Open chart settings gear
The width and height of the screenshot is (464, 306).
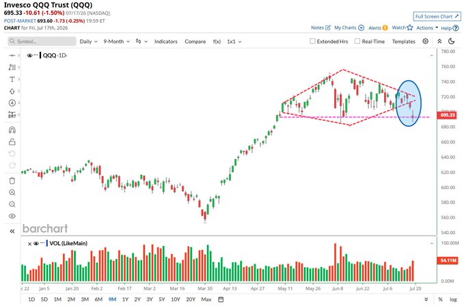(x=426, y=42)
